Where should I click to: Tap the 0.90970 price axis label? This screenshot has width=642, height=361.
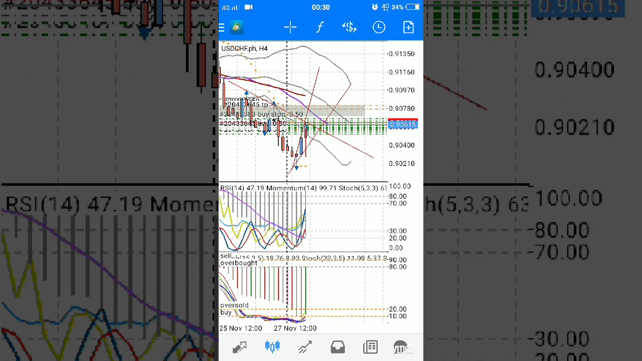tap(402, 90)
